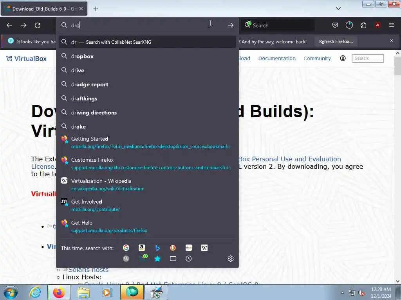Image resolution: width=401 pixels, height=300 pixels.
Task: Add the new search engine with green plus
Action: (143, 258)
